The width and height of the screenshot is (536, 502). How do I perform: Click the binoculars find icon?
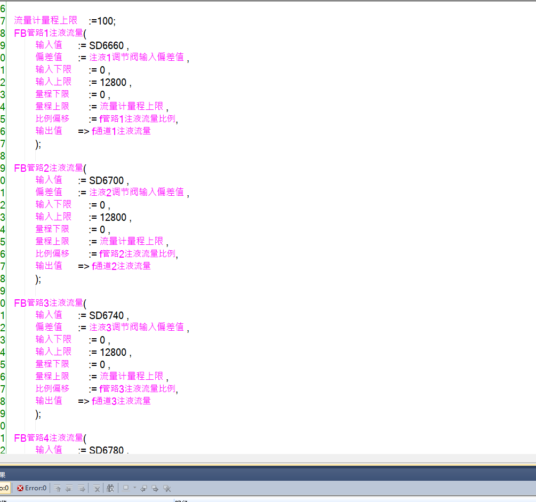(x=110, y=488)
